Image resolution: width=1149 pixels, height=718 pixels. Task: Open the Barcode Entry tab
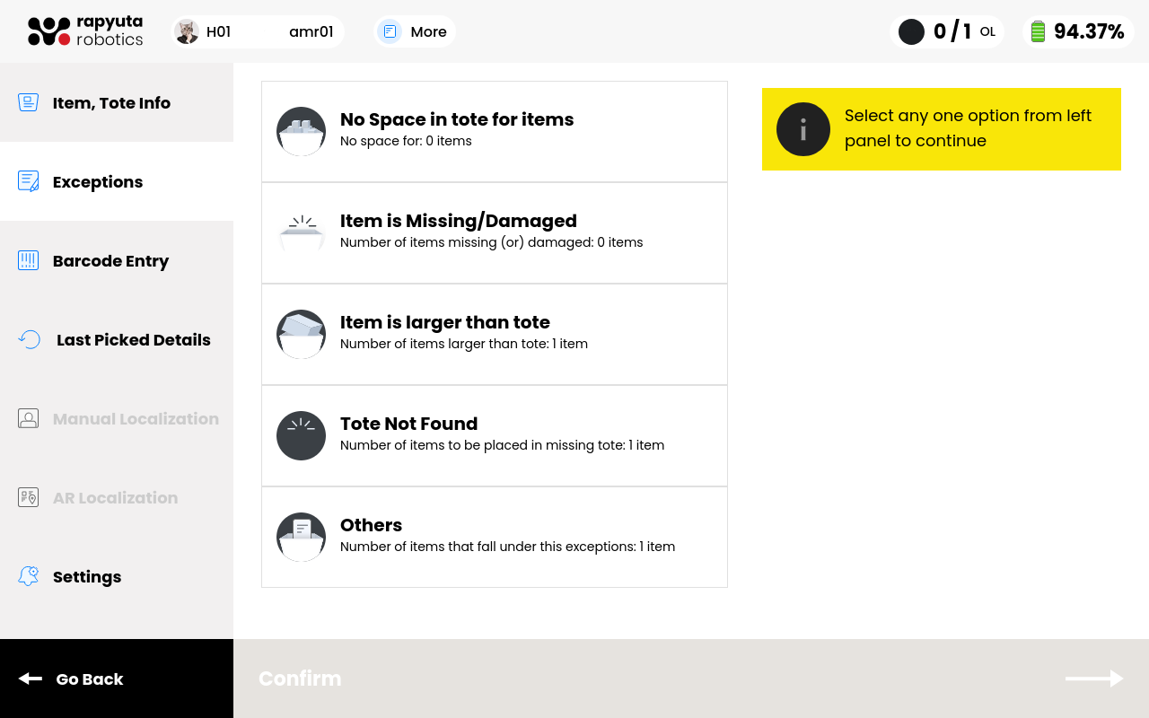117,260
